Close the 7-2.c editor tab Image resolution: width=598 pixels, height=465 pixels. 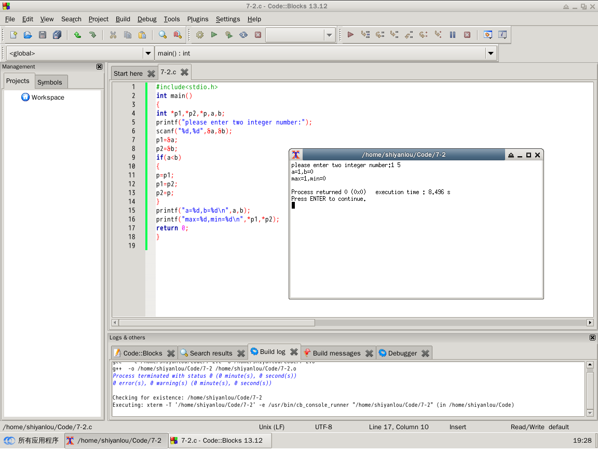tap(185, 72)
